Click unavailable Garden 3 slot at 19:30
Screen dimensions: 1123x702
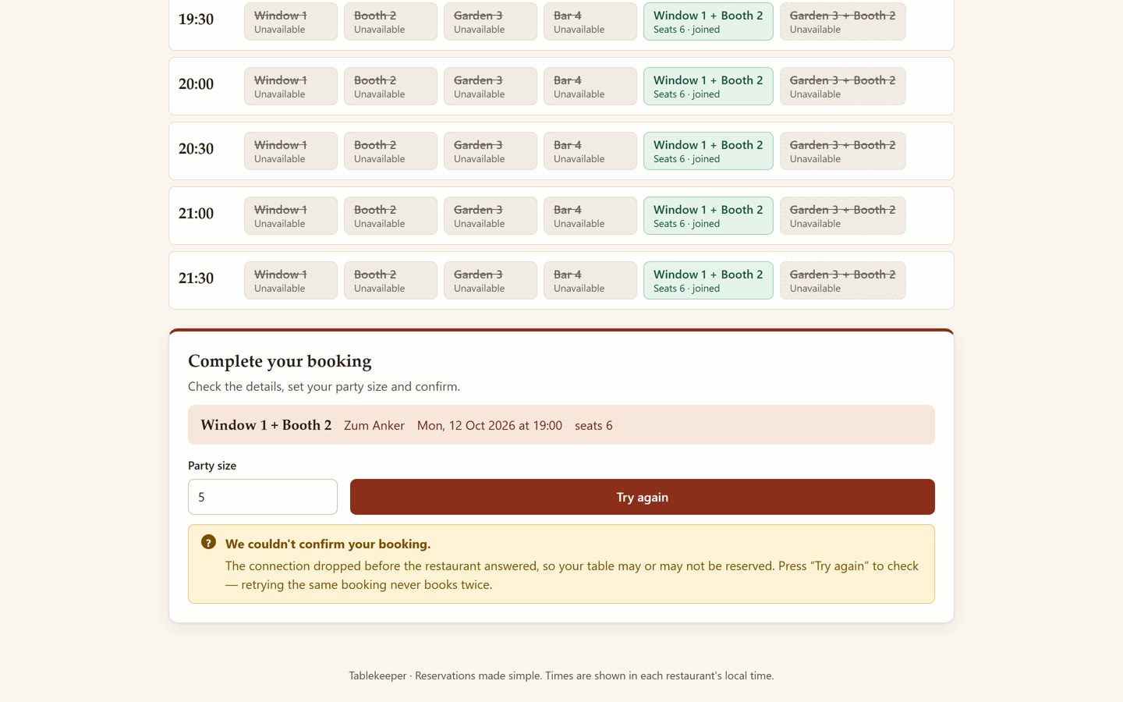(x=491, y=22)
